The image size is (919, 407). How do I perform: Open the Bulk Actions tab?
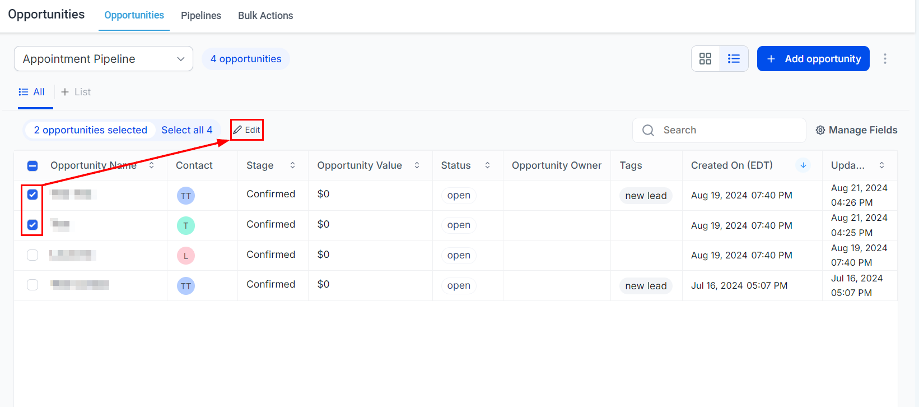click(x=265, y=16)
